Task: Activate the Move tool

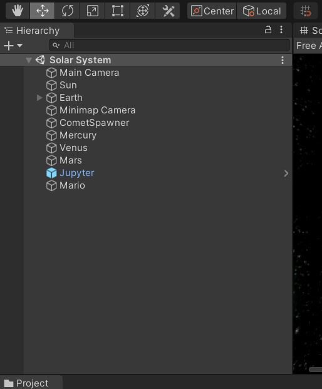Action: pos(43,11)
